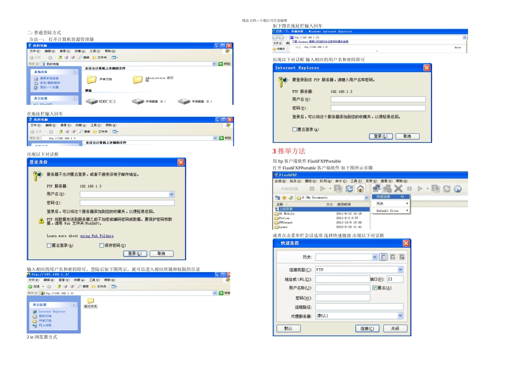This screenshot has height=365, width=517.
Task: Open the 连接类型 FTP dropdown
Action: pyautogui.click(x=401, y=269)
